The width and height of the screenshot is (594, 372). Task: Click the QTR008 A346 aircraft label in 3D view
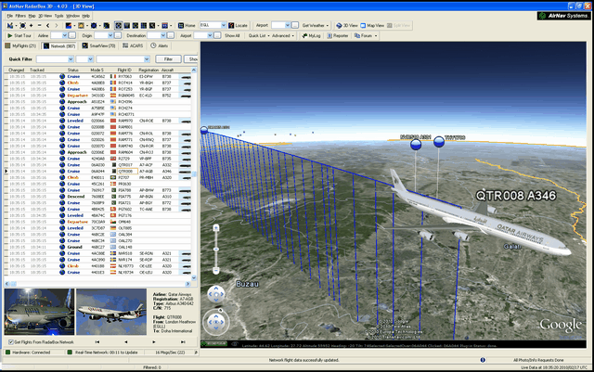click(516, 196)
